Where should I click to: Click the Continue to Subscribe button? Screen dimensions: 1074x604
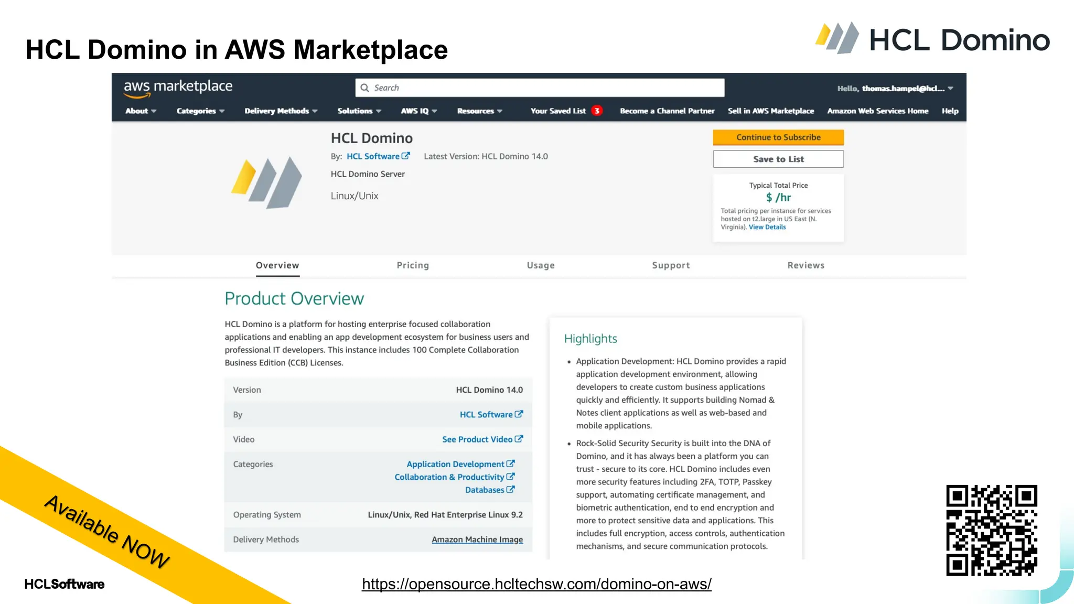[x=778, y=137]
